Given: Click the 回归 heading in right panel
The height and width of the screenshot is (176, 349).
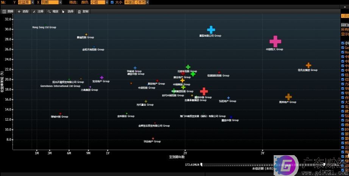Looking at the screenshot, I should click(345, 25).
